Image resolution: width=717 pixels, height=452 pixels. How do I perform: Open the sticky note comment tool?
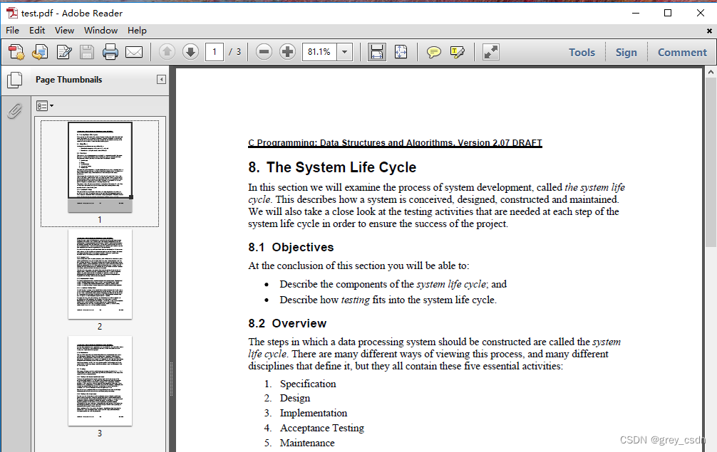(x=434, y=51)
